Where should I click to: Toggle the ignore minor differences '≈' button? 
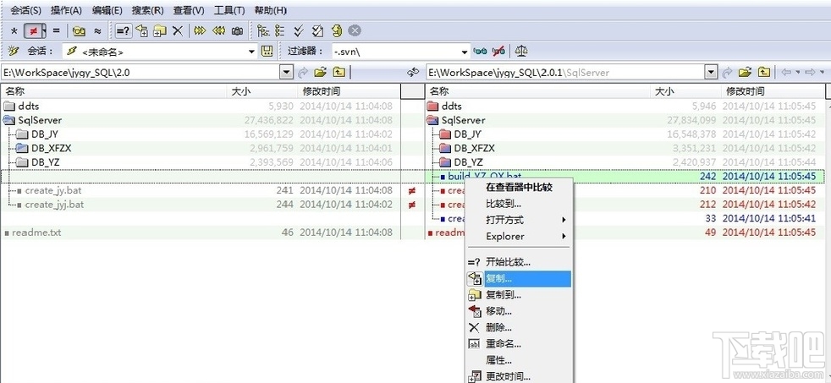[x=97, y=30]
